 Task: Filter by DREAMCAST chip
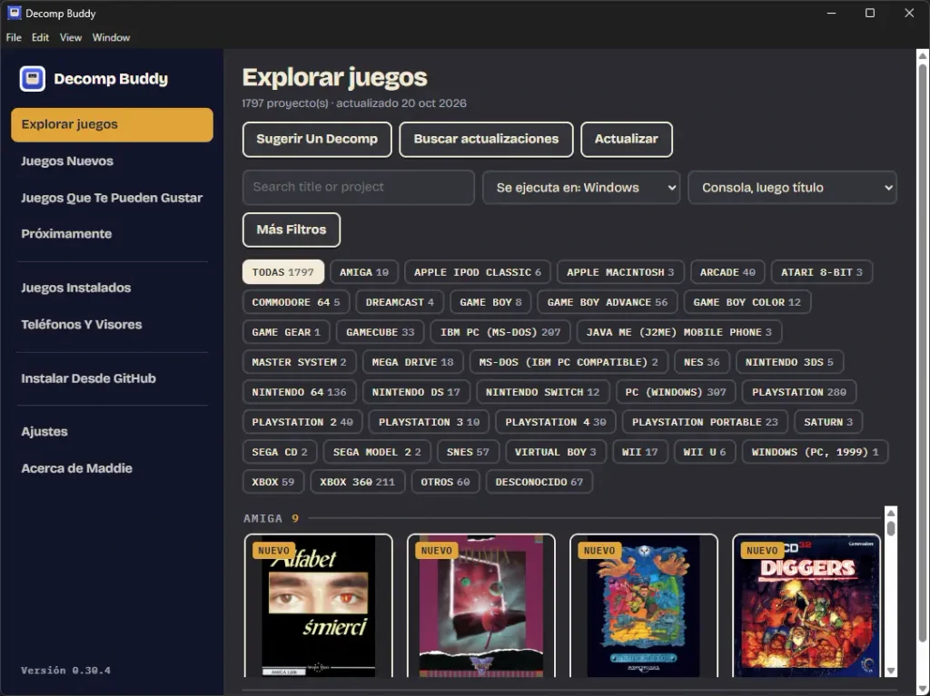400,302
